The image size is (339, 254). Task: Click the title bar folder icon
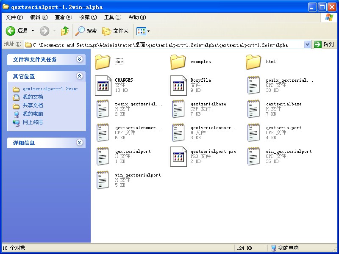click(6, 7)
